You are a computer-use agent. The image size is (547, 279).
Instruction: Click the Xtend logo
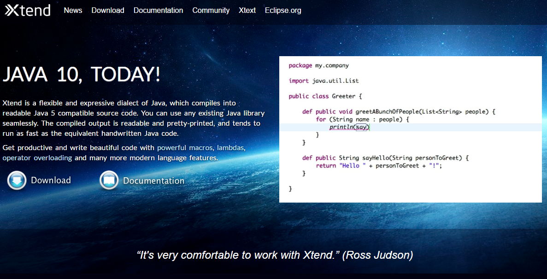pos(28,11)
